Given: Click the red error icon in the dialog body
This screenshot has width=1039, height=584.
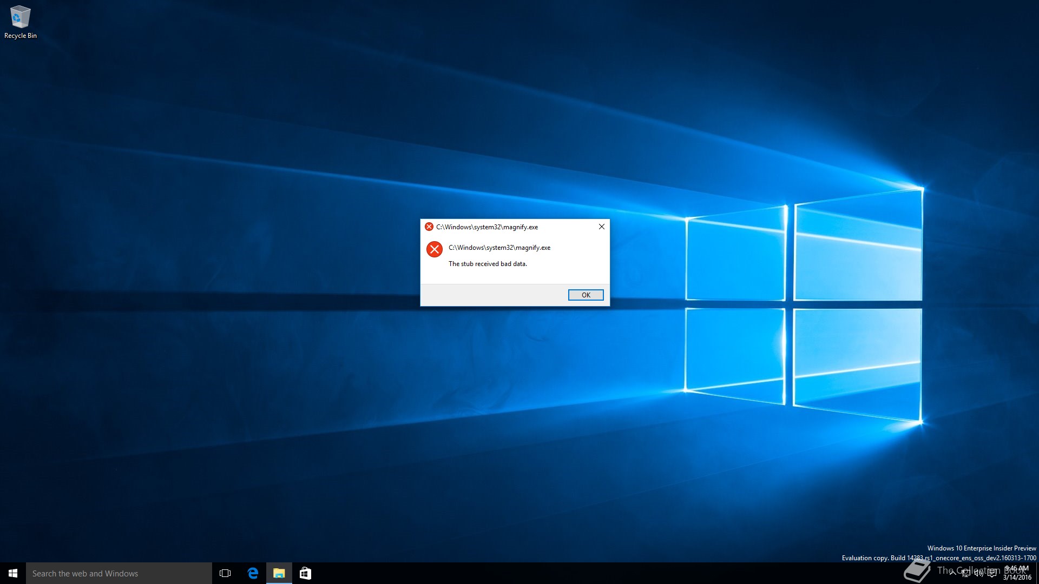Looking at the screenshot, I should click(435, 249).
